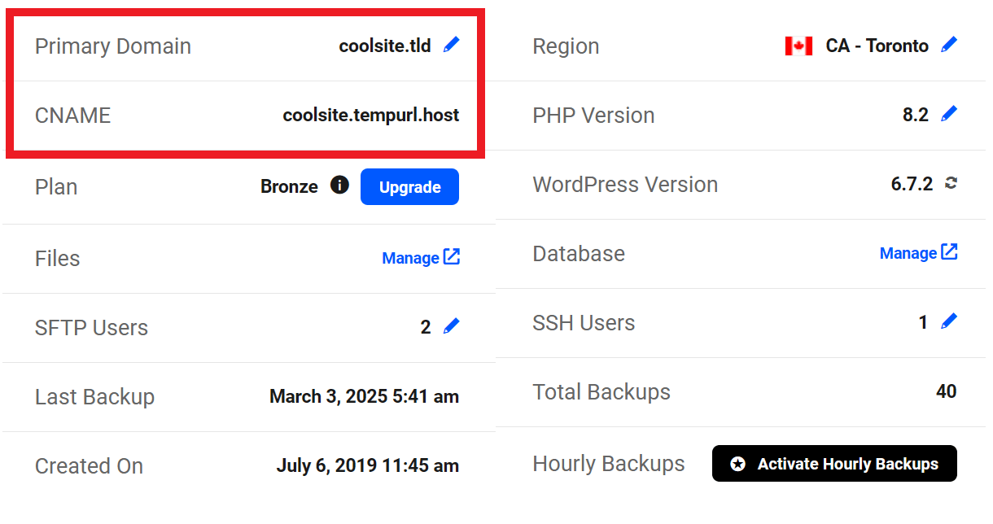Click the PHP Version label
This screenshot has height=524, width=993.
(x=593, y=116)
